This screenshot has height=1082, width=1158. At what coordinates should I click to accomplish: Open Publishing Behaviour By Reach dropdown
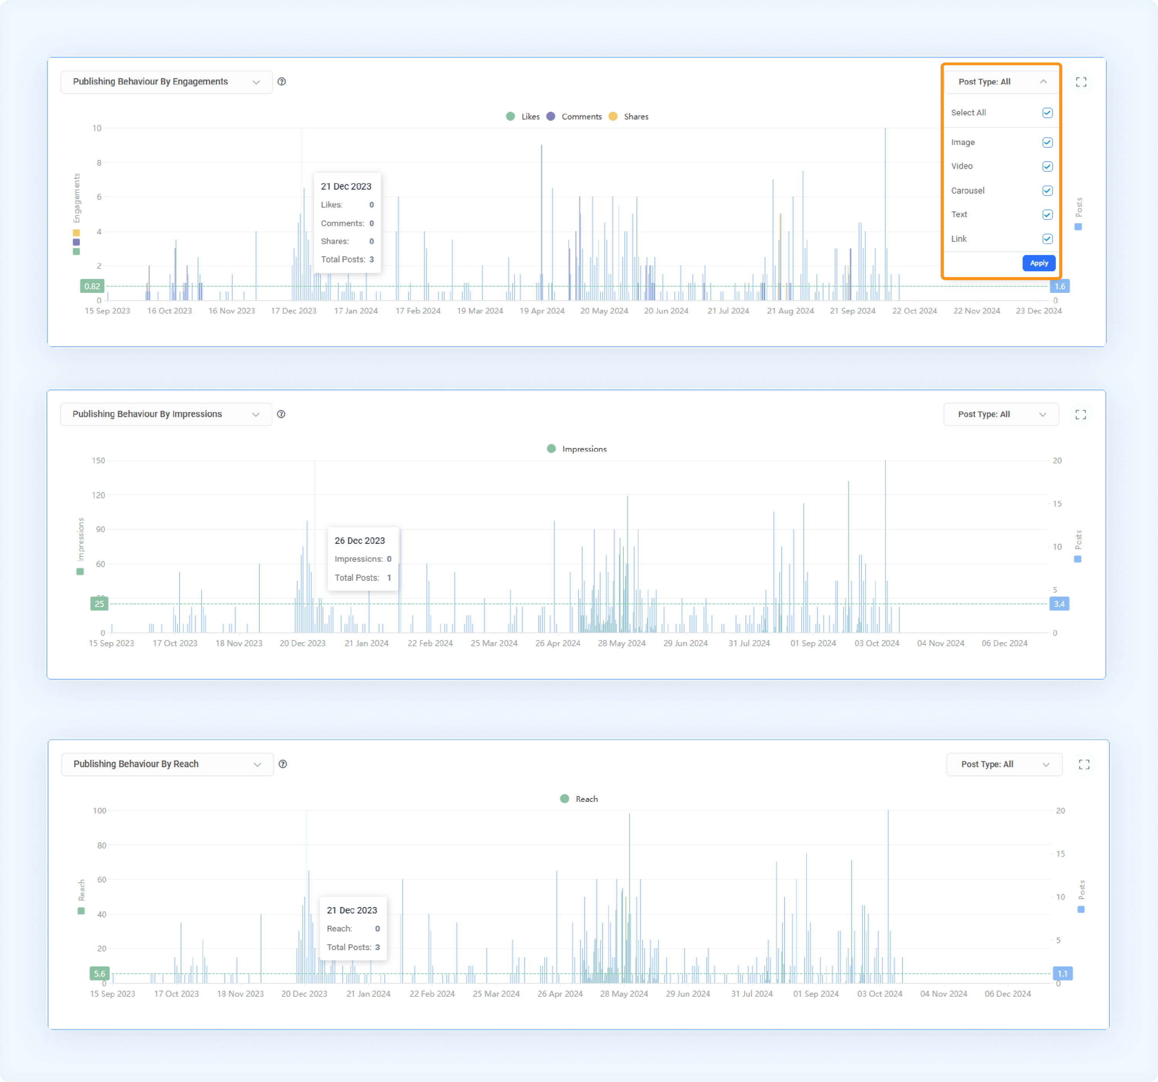167,764
